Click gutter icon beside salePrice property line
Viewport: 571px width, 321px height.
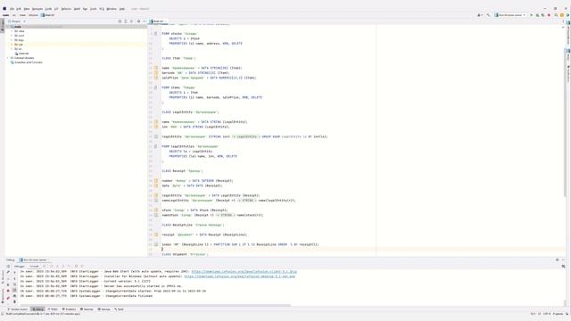coord(156,78)
